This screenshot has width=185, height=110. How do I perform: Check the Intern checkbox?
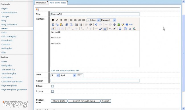click(52, 86)
